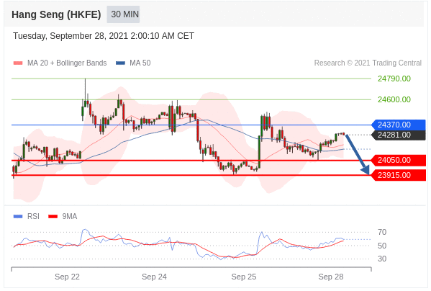431x291 pixels.
Task: Click the Sep 25 date axis label
Action: (x=244, y=277)
